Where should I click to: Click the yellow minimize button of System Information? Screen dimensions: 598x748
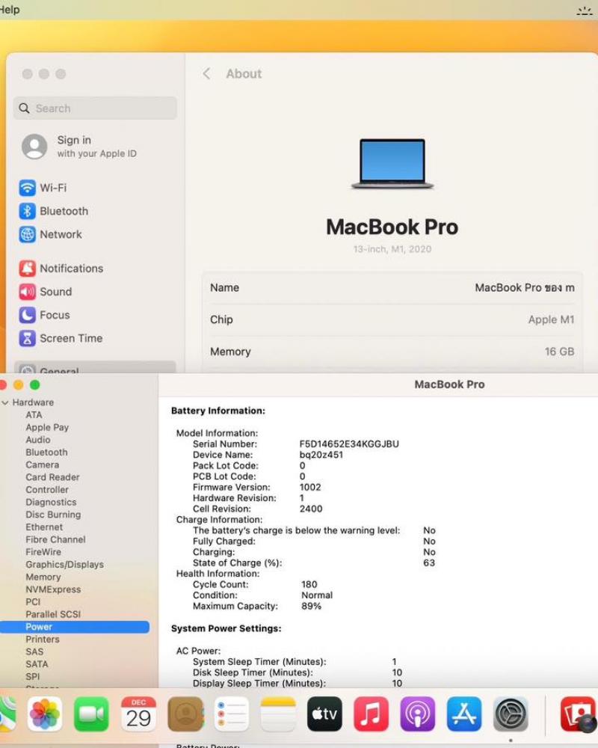pos(19,384)
